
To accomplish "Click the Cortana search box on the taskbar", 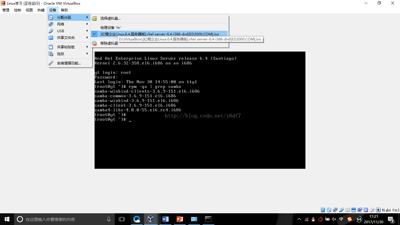I will pyautogui.click(x=64, y=219).
